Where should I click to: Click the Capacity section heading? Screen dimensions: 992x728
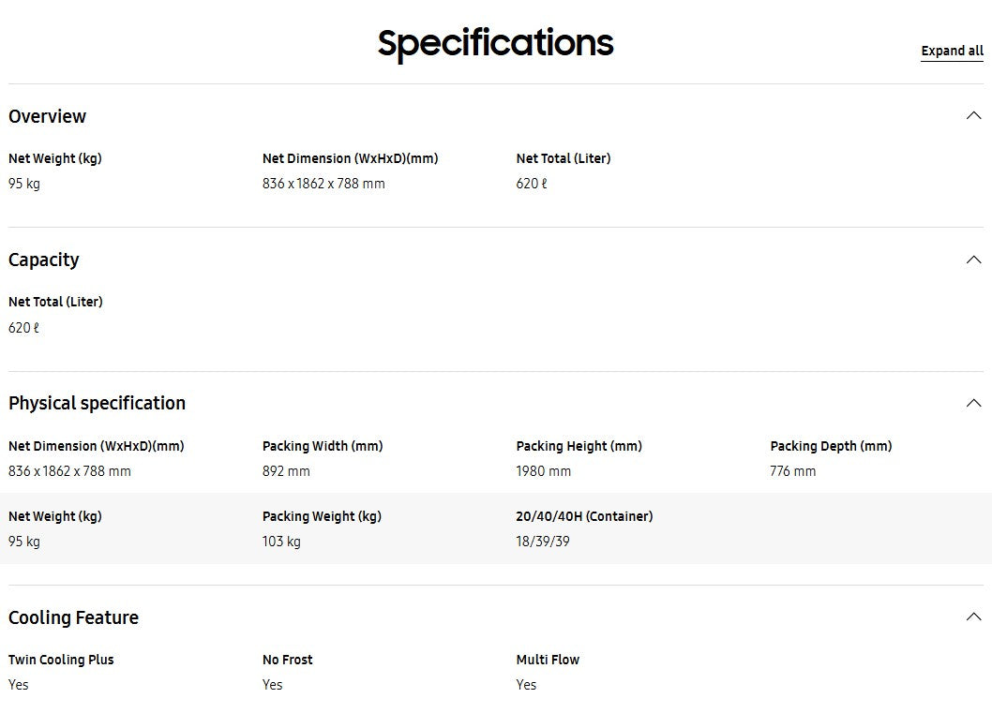(x=44, y=260)
